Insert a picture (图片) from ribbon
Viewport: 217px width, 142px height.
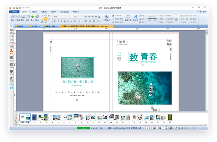(22, 18)
